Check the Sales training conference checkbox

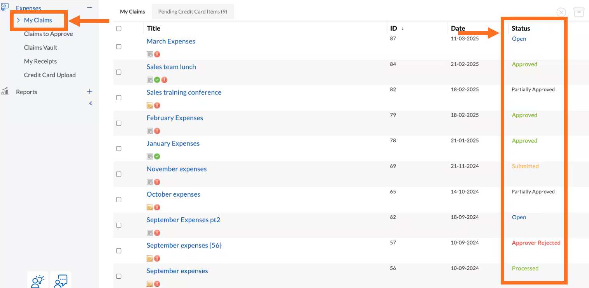tap(119, 98)
